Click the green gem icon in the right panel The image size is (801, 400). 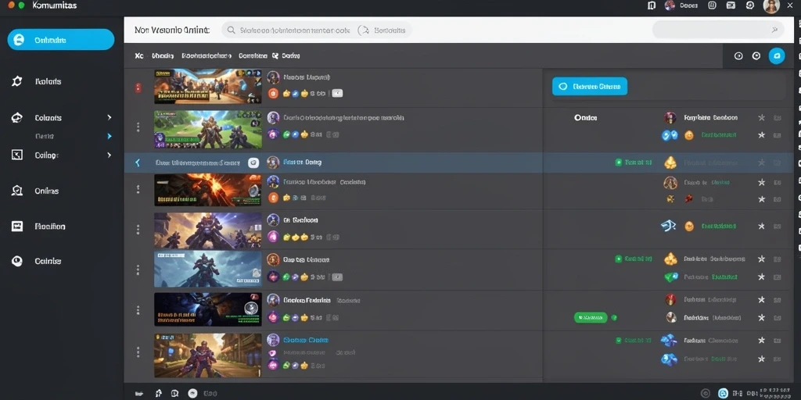coord(670,277)
